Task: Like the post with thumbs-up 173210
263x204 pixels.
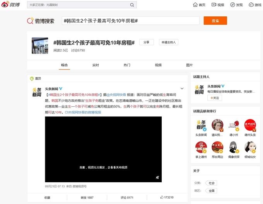Action: [167, 197]
